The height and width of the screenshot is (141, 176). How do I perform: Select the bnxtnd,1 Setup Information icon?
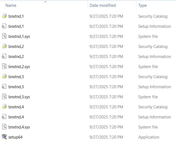point(4,26)
